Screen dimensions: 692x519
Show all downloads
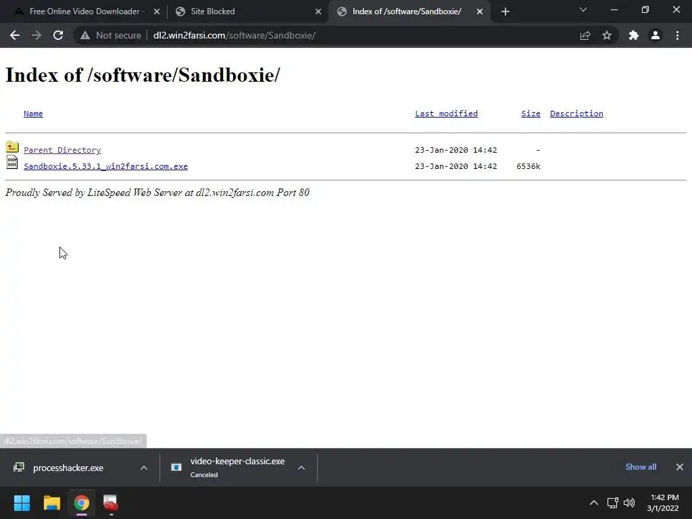641,467
